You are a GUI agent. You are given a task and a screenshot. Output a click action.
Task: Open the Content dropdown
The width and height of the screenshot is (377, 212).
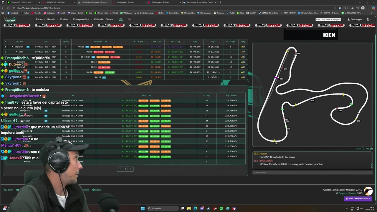point(65,19)
